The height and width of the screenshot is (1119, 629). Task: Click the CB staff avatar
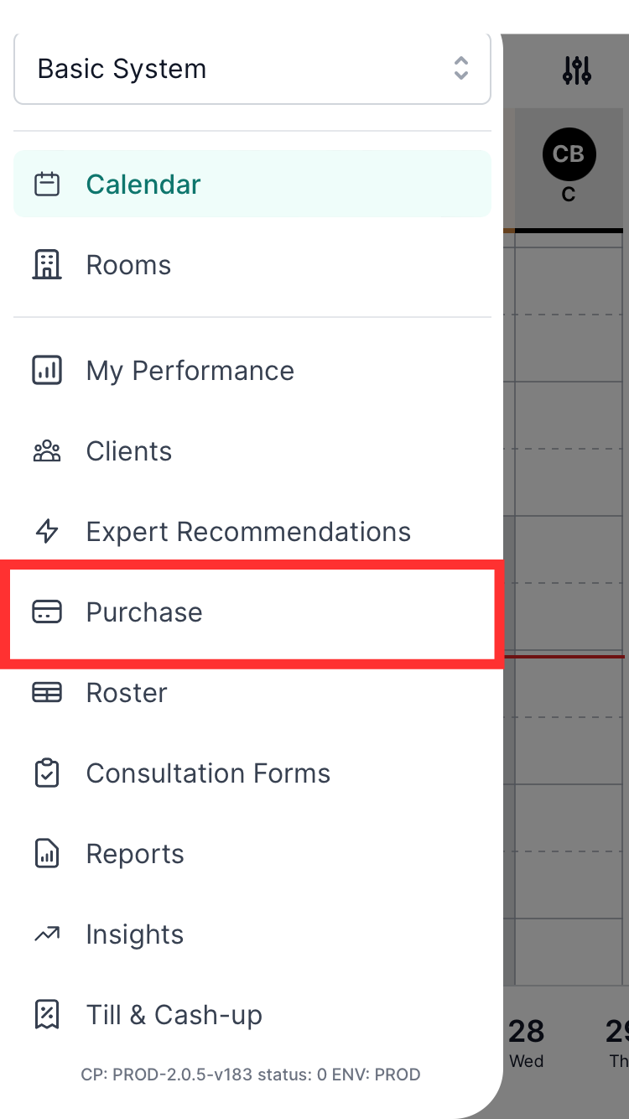(569, 154)
